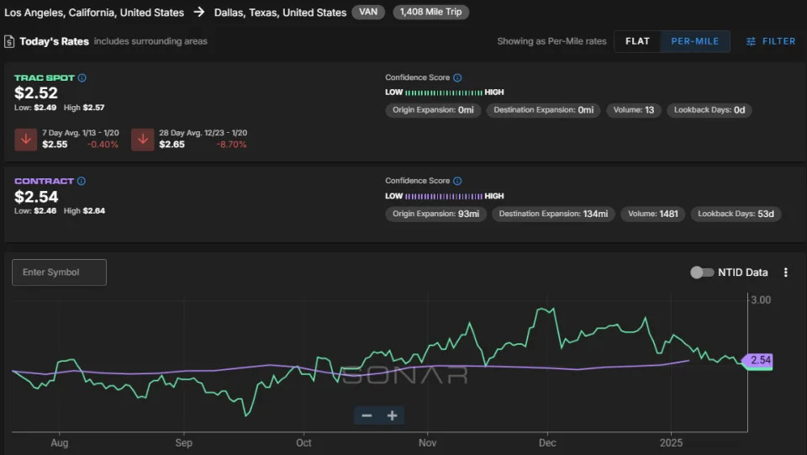This screenshot has width=807, height=455.
Task: Click the Nov label on chart axis
Action: (427, 443)
